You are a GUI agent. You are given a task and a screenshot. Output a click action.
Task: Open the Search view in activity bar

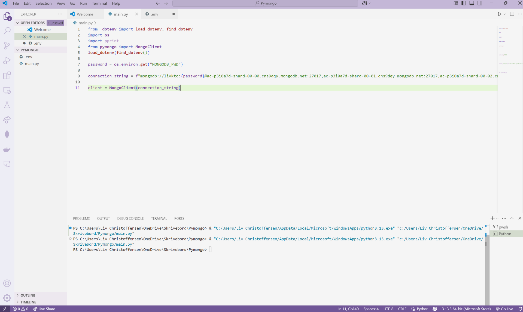tap(7, 31)
